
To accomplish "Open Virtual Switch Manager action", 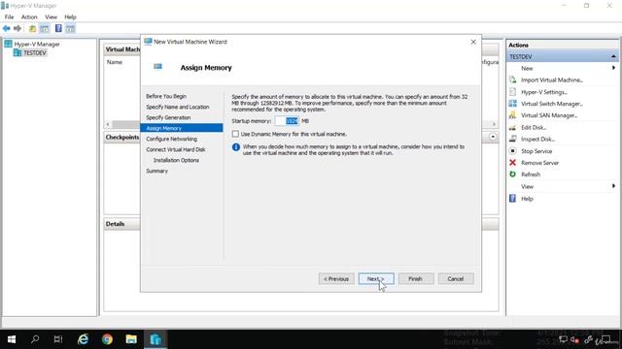I will click(551, 104).
